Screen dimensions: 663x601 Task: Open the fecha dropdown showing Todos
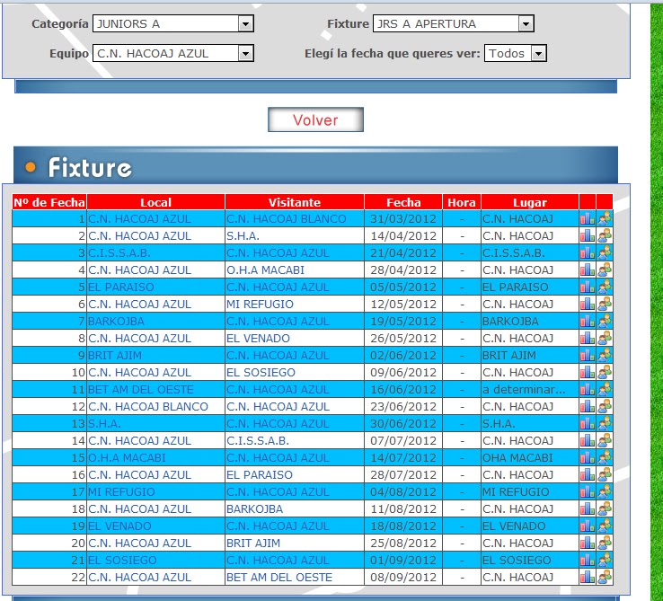516,53
